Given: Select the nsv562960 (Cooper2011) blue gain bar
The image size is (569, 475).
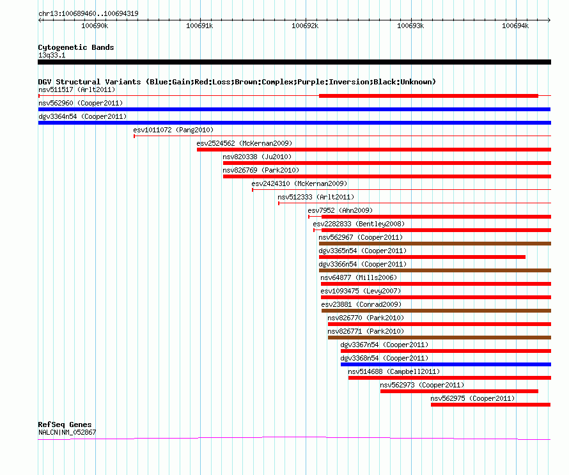Looking at the screenshot, I should [x=294, y=109].
